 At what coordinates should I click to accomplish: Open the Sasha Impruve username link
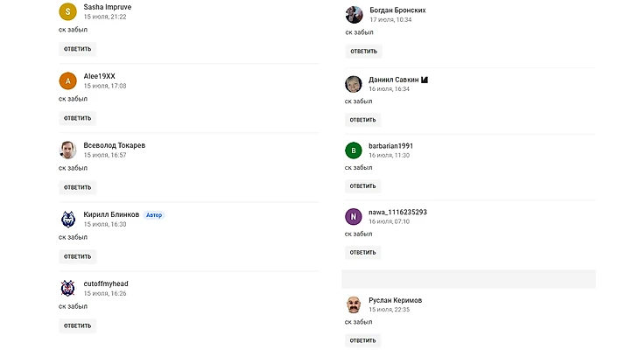pos(108,7)
